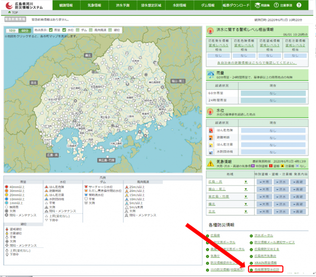Click the 24時間雨量 current status bar
This screenshot has height=277, width=316.
pyautogui.click(x=273, y=100)
